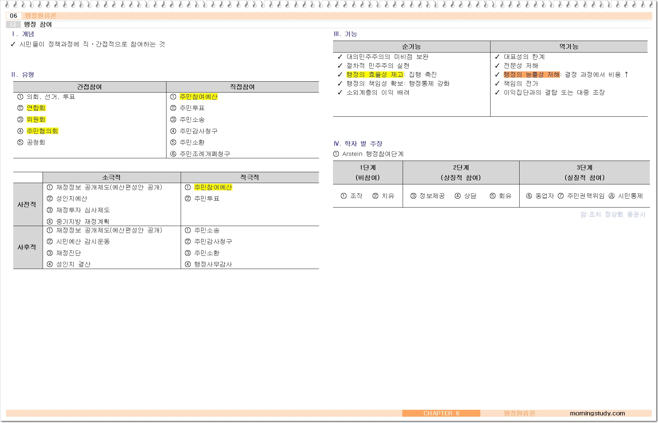Click highlighted 행정의 효율성 제고
This screenshot has width=658, height=423.
click(x=375, y=75)
